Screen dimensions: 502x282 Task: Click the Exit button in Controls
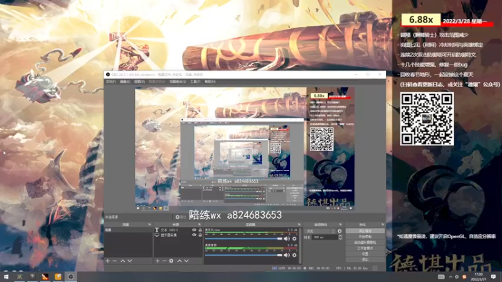pyautogui.click(x=365, y=259)
